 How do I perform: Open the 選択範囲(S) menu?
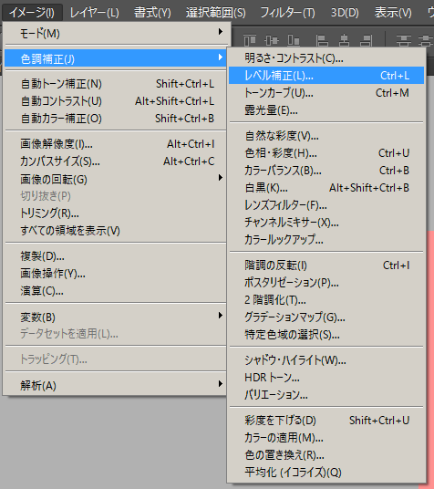pyautogui.click(x=216, y=13)
